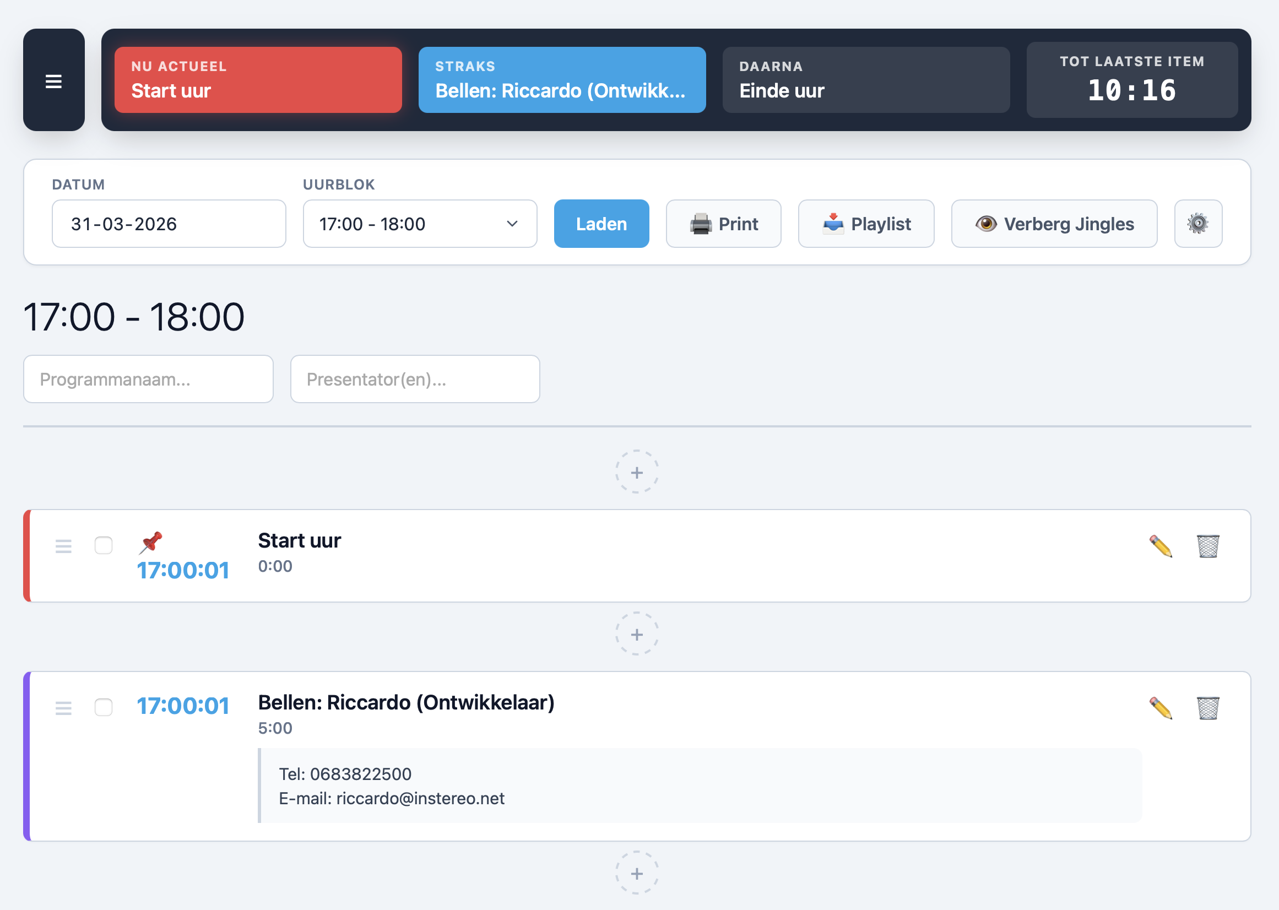Screen dimensions: 1279x910
Task: Select the Nu Actueel Start uur card
Action: coord(258,79)
